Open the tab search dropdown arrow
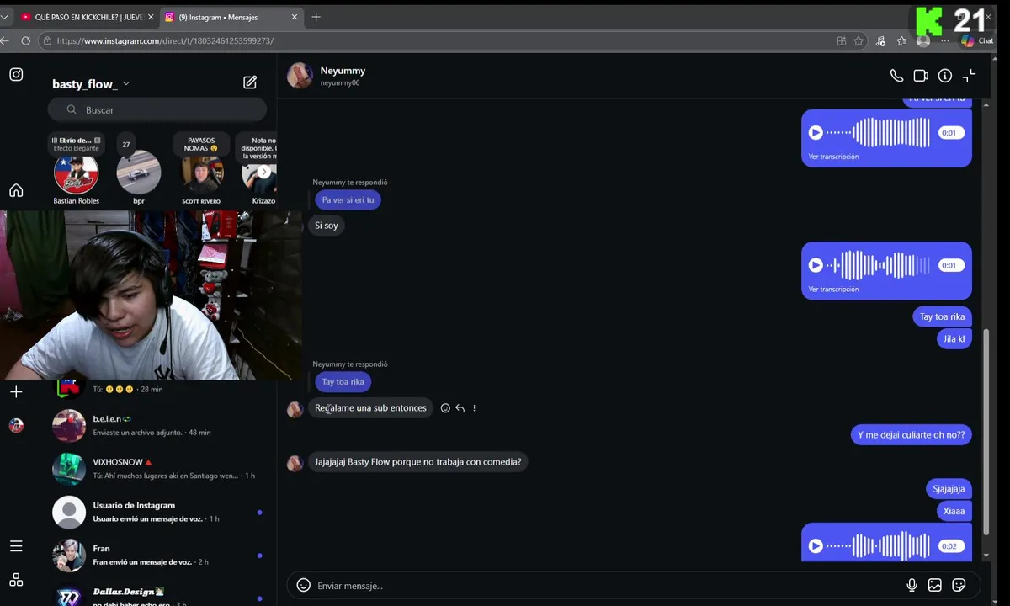 pyautogui.click(x=4, y=17)
